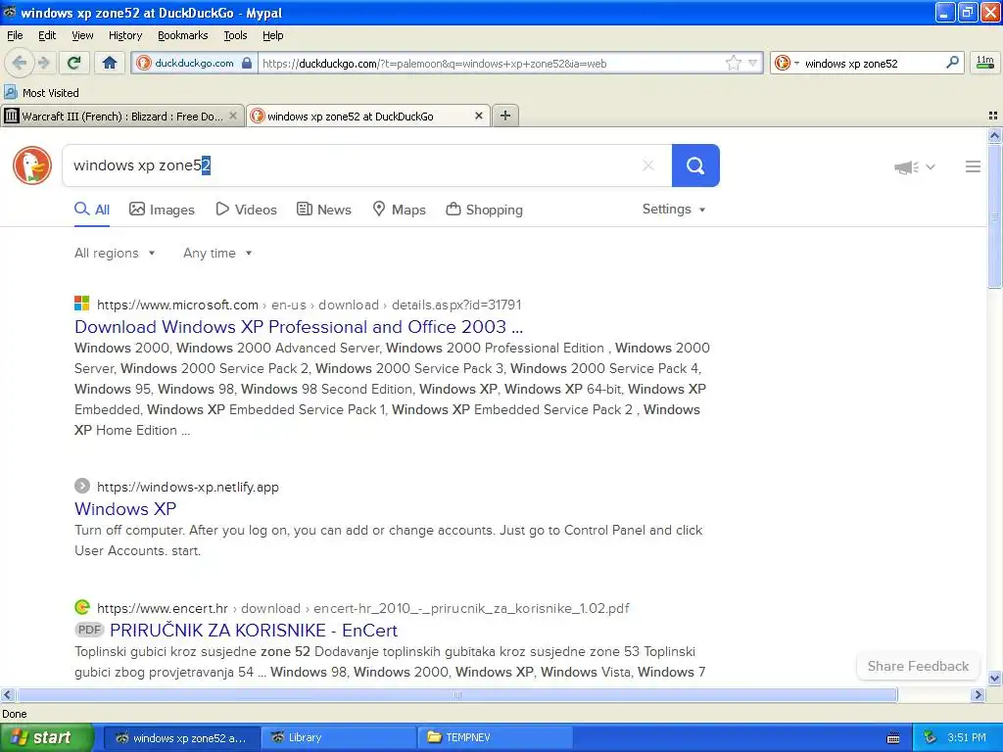Expand the All regions filter
The width and height of the screenshot is (1003, 752).
click(116, 254)
